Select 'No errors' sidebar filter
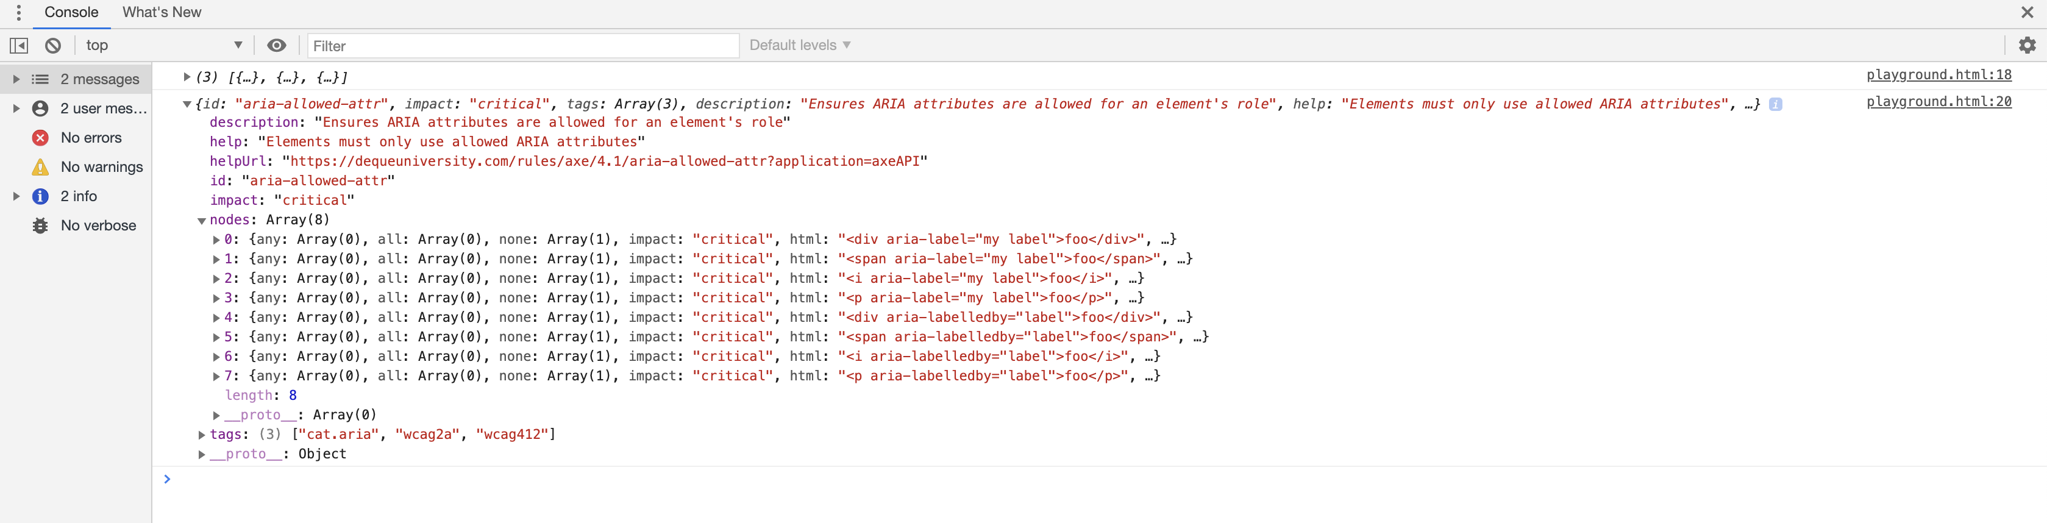Viewport: 2047px width, 523px height. point(91,138)
